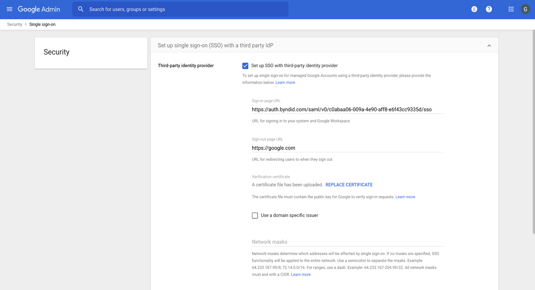
Task: Click the Security card in left panel
Action: coord(91,53)
